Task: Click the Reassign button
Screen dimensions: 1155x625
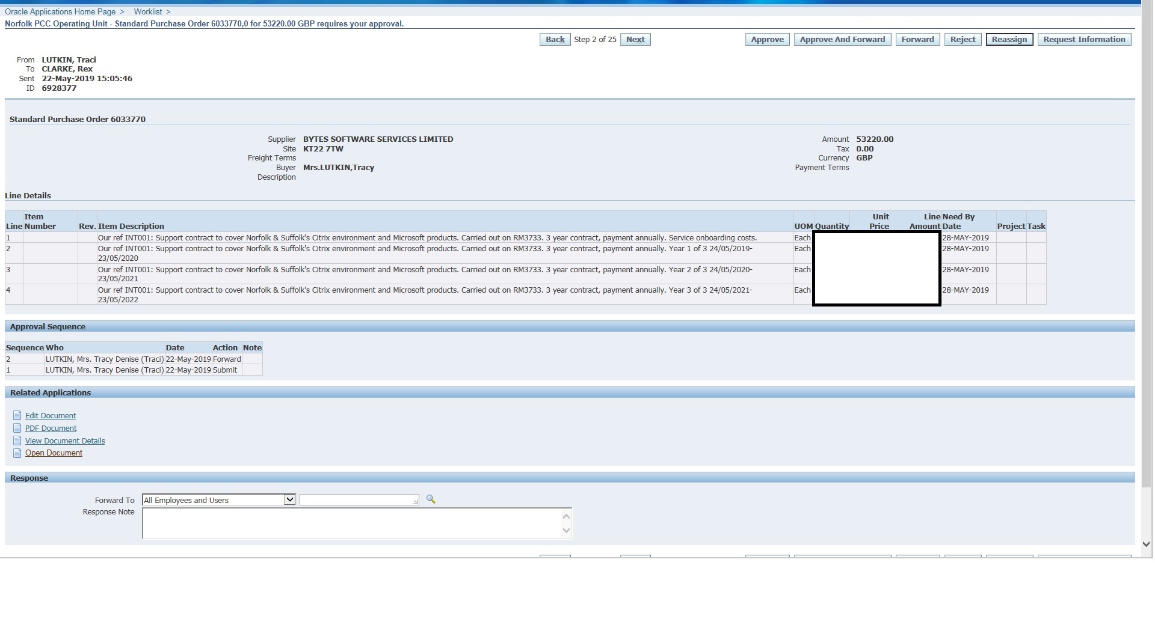Action: (1009, 40)
